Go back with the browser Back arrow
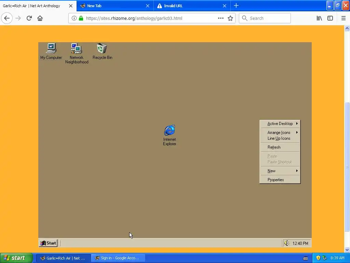This screenshot has height=263, width=350. tap(7, 18)
